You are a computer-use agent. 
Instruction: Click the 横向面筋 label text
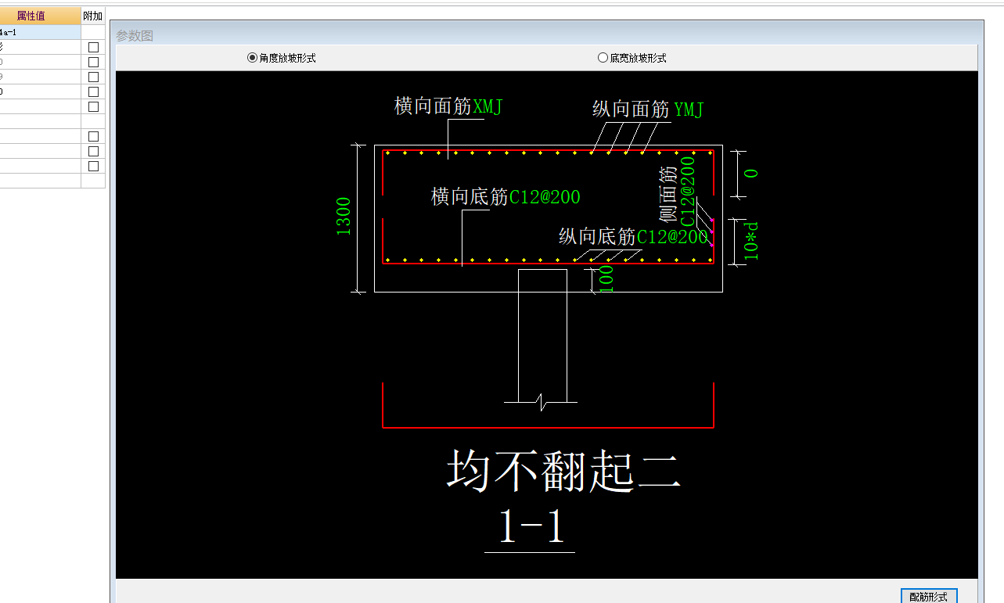[x=434, y=106]
